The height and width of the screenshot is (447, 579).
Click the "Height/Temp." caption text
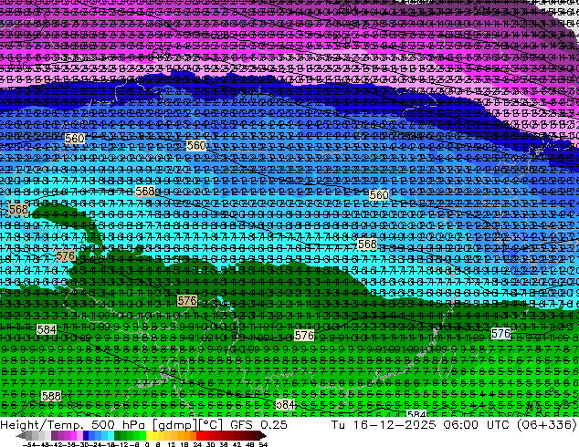(42, 424)
